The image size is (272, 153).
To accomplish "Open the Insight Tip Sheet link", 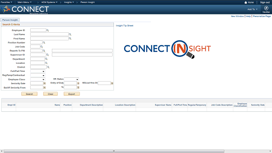I will tap(125, 25).
